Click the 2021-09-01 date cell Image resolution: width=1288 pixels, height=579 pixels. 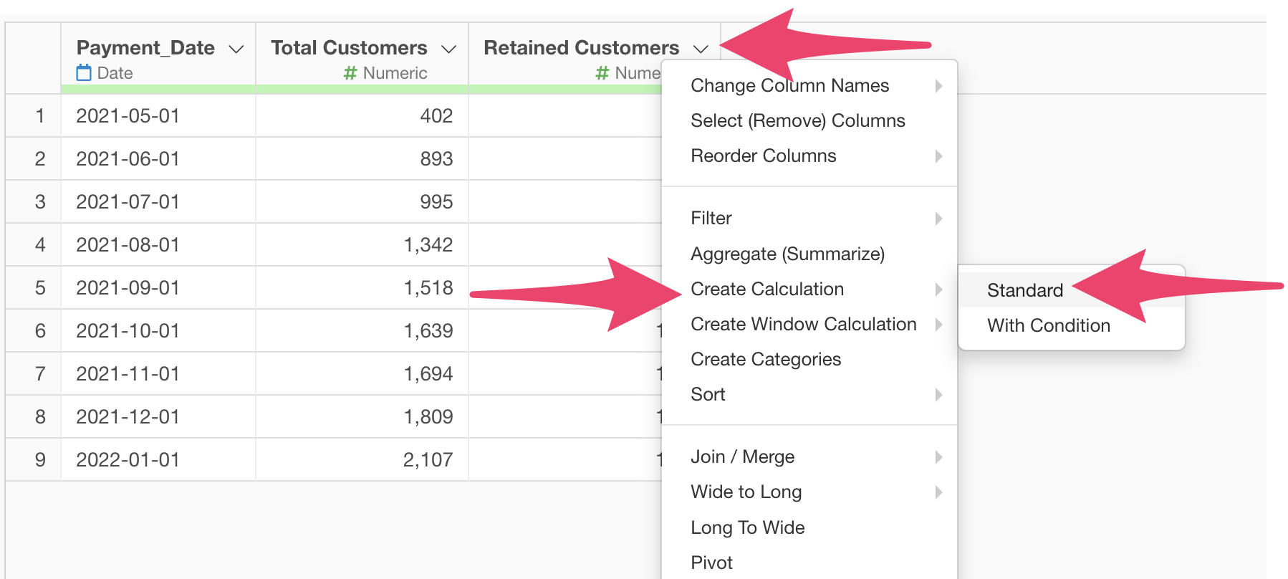click(x=128, y=288)
